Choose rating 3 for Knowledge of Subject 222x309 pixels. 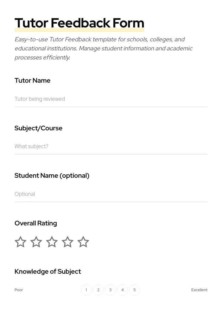[110, 290]
